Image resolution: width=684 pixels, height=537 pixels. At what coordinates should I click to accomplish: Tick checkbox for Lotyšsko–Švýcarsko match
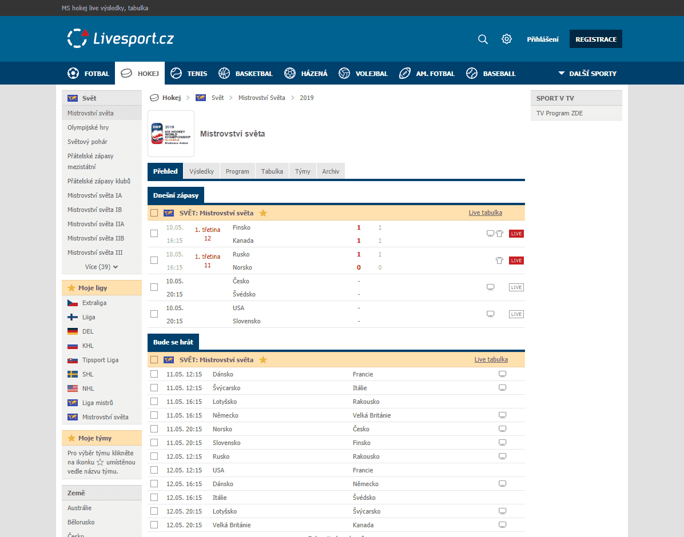click(x=154, y=511)
